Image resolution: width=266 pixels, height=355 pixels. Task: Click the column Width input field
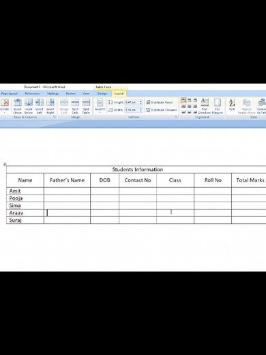[x=132, y=110]
